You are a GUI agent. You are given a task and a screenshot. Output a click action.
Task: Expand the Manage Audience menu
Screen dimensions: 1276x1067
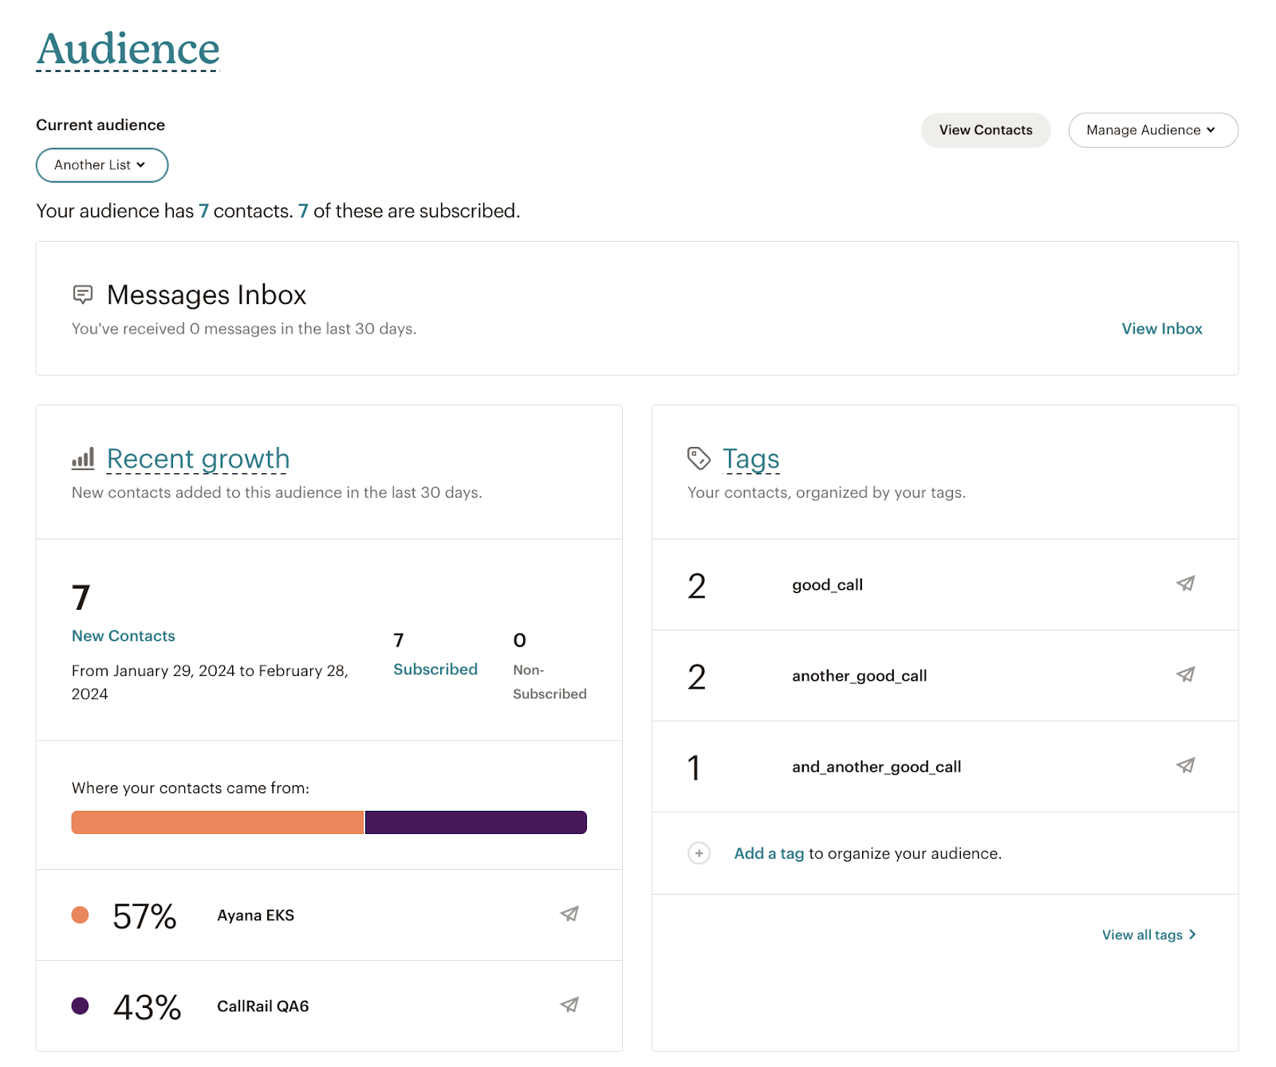tap(1152, 130)
